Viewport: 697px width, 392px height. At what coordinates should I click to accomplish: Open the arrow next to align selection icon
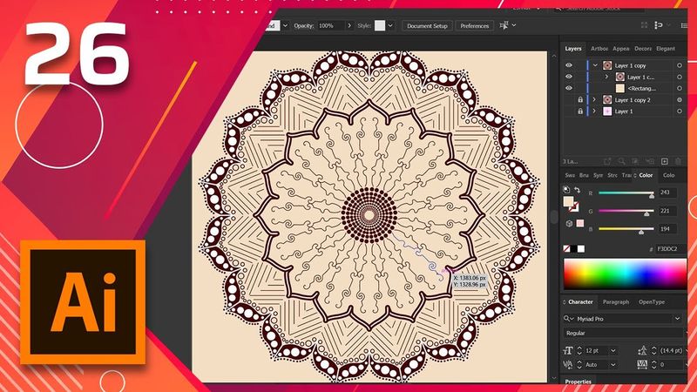(514, 25)
